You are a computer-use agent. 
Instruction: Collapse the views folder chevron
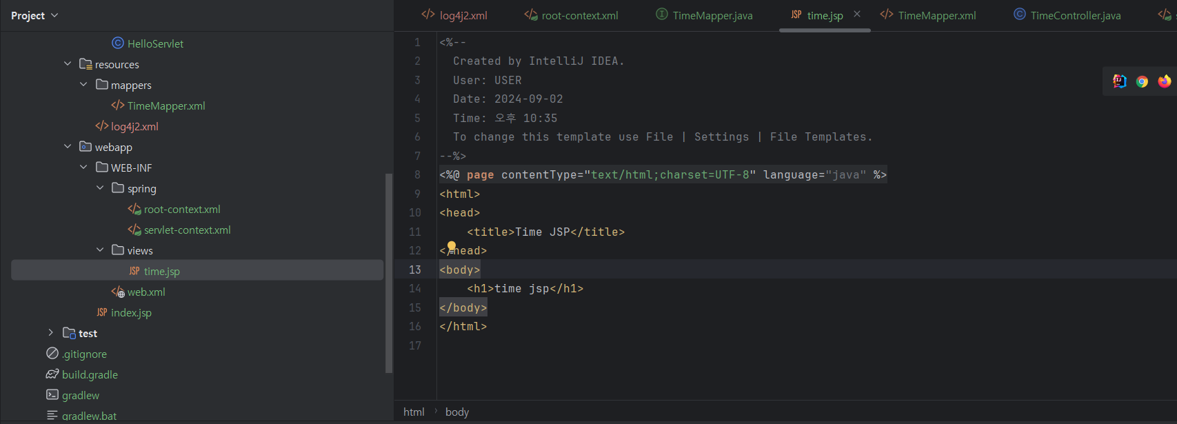coord(100,250)
